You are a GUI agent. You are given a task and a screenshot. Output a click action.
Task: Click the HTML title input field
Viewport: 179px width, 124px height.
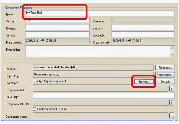[x=103, y=96]
